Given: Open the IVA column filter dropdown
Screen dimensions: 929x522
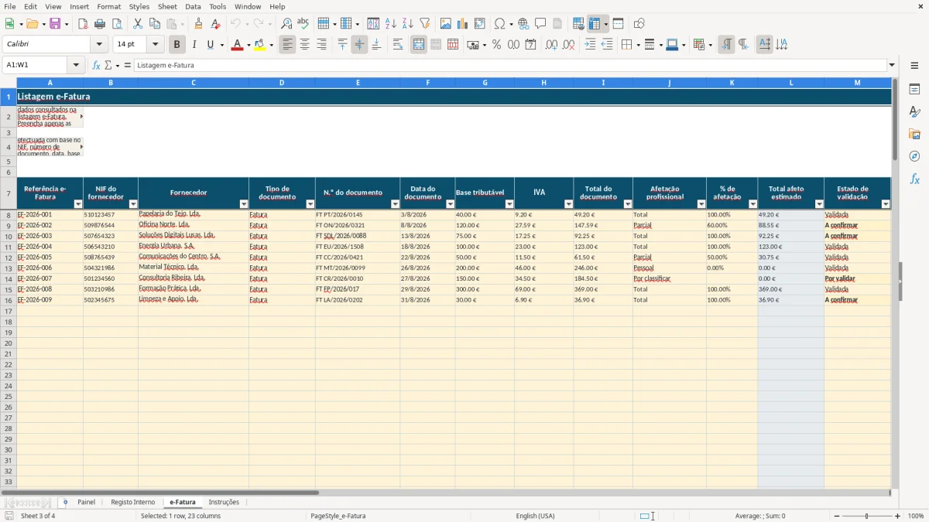Looking at the screenshot, I should pos(568,204).
